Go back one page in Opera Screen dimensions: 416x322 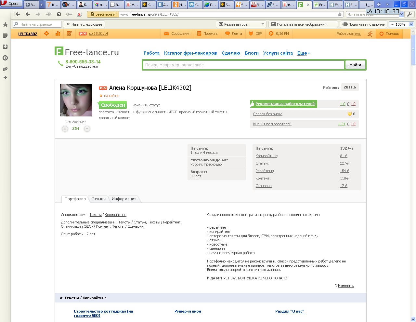tap(28, 14)
